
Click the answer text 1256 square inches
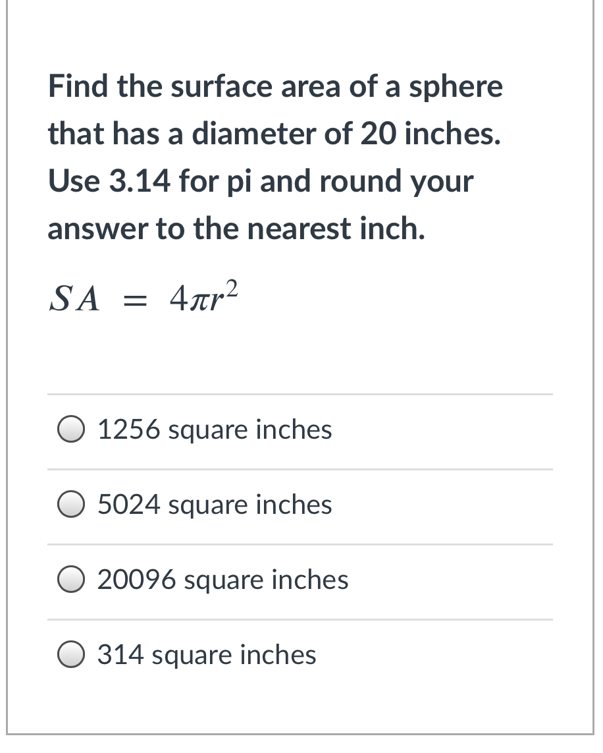tap(214, 430)
